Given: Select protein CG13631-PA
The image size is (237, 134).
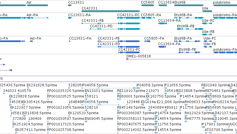Looking at the screenshot, I should click(80, 38).
